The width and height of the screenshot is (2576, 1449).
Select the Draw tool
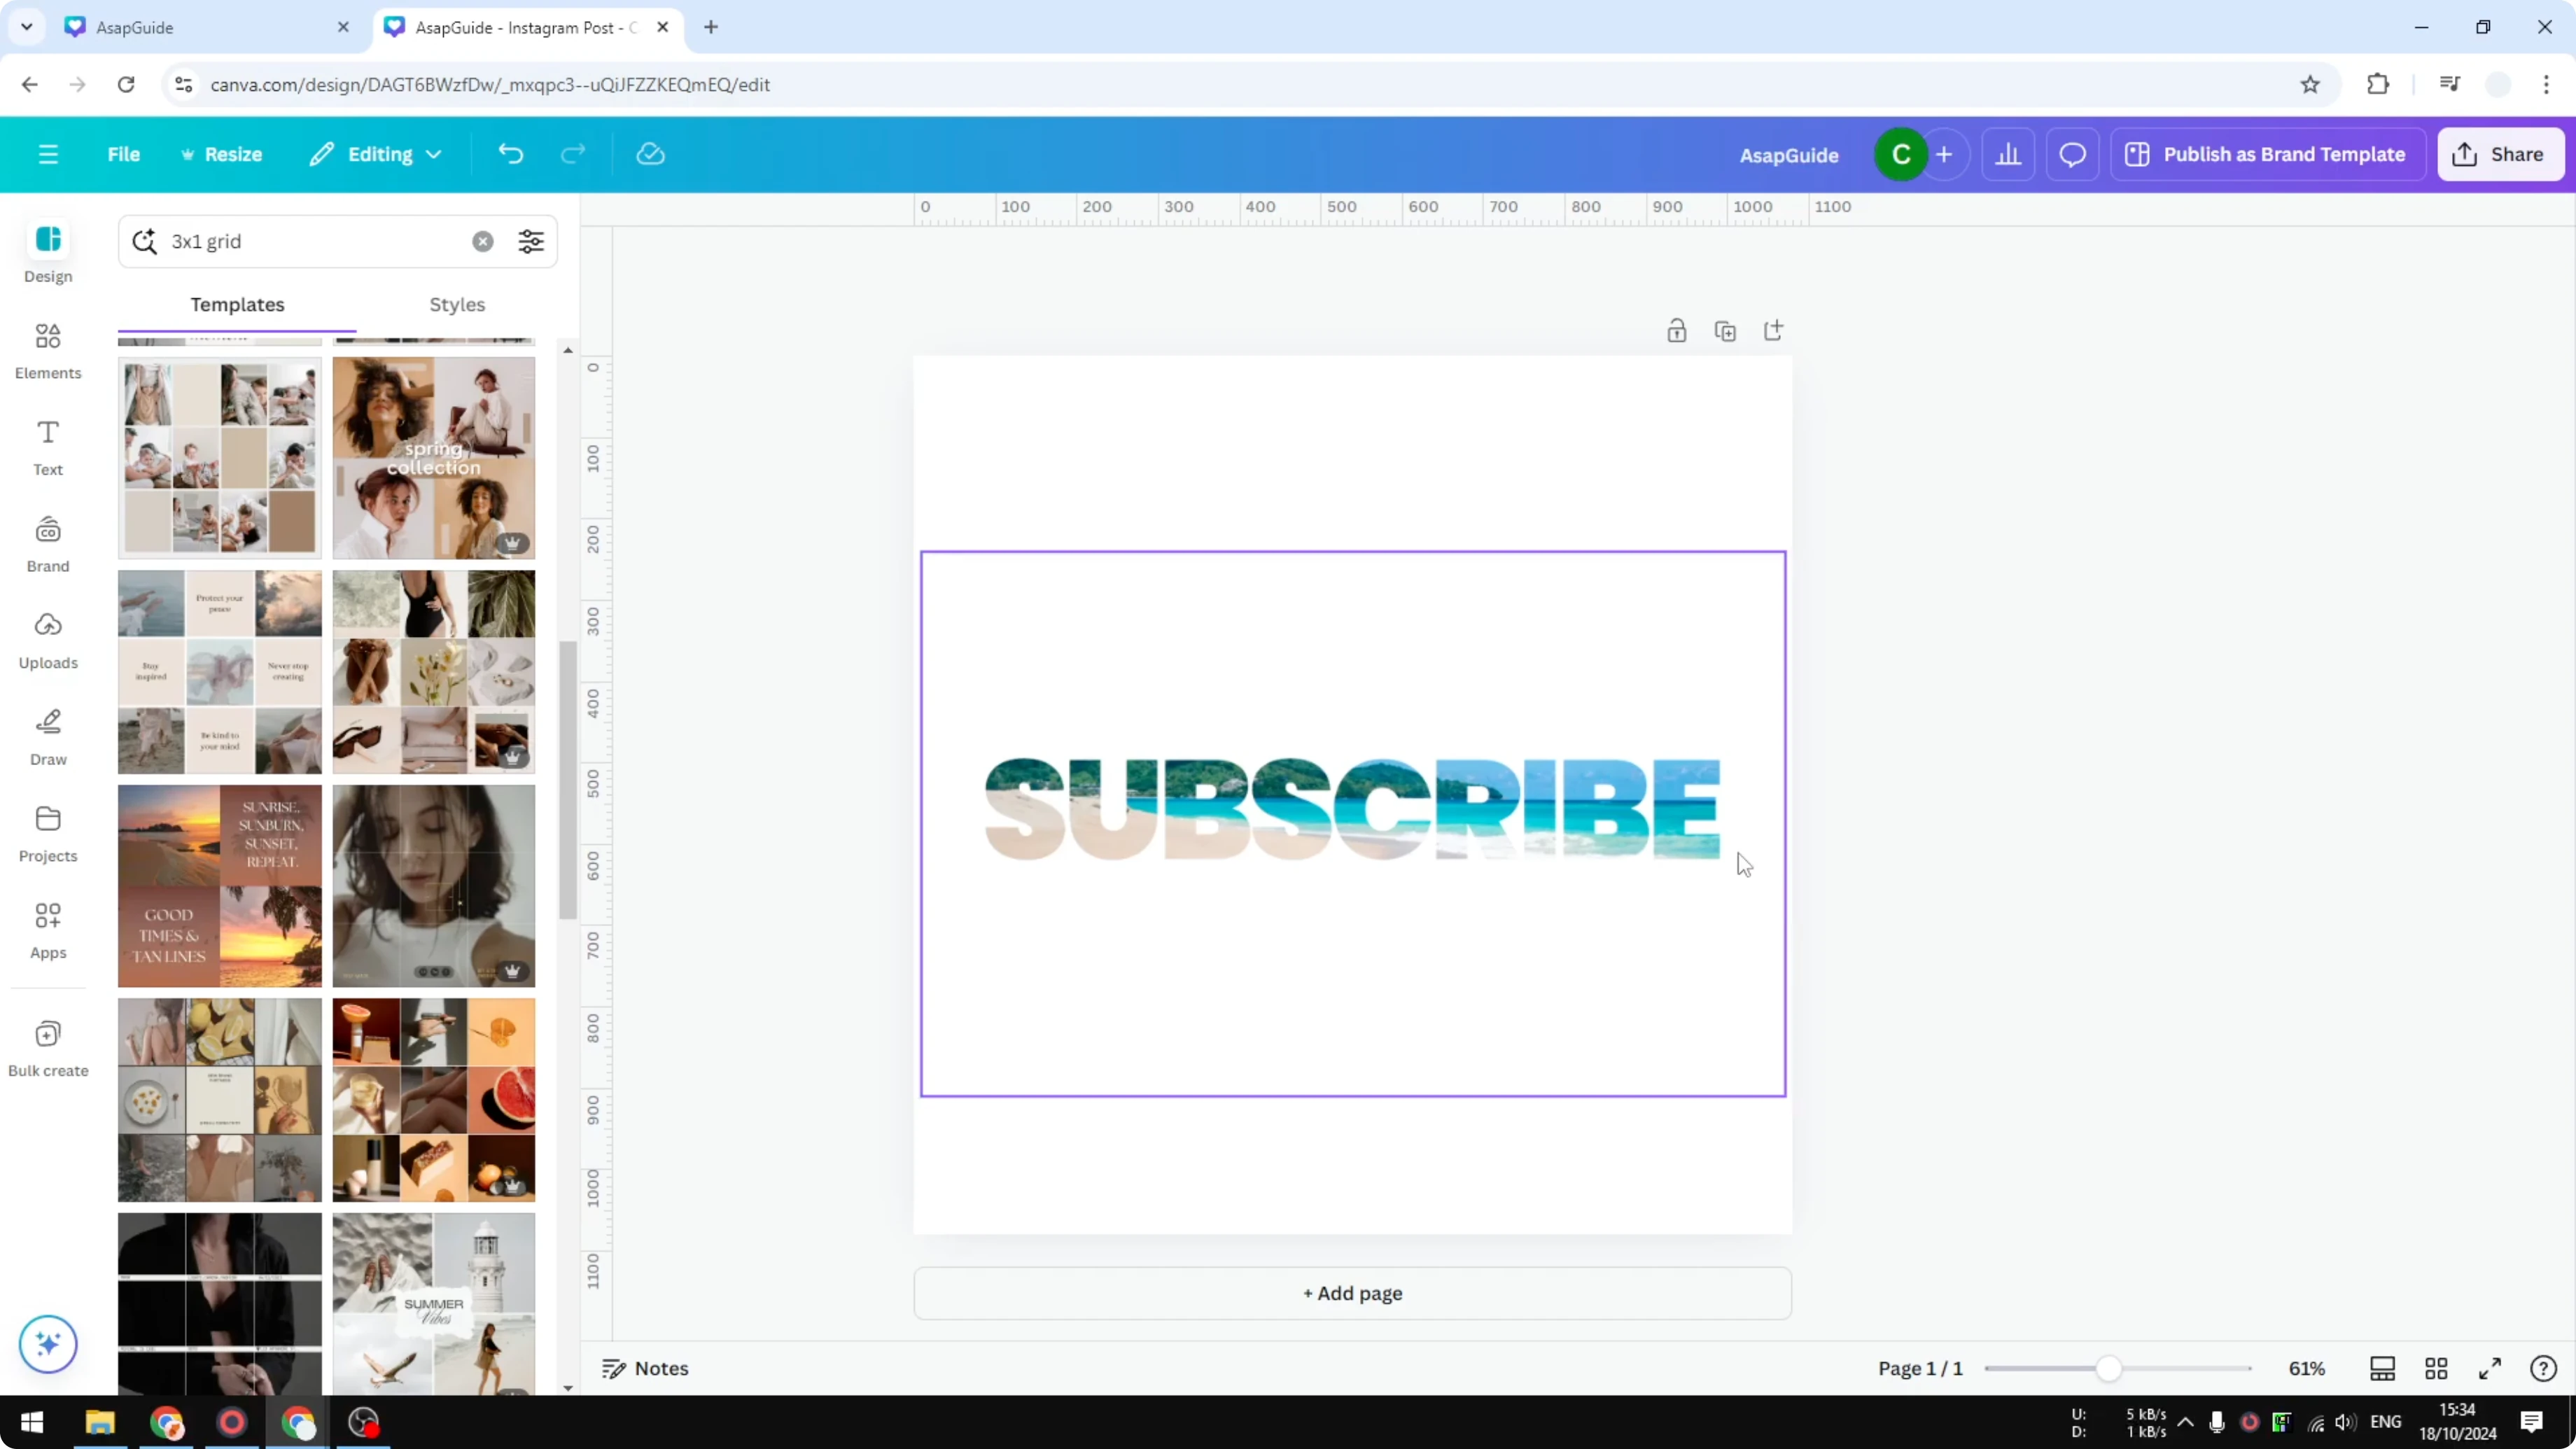(47, 737)
